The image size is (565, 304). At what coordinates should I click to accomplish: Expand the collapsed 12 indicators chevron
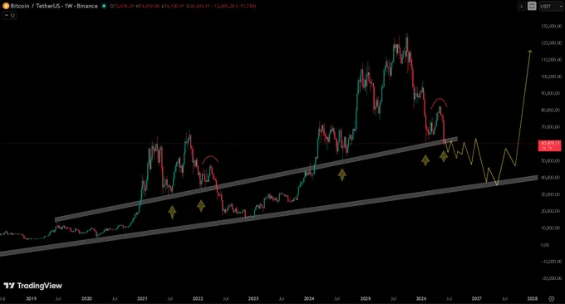9,16
